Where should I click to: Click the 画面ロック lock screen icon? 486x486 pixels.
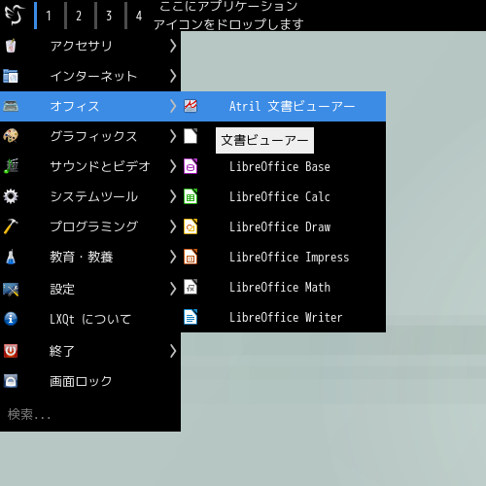[x=11, y=381]
